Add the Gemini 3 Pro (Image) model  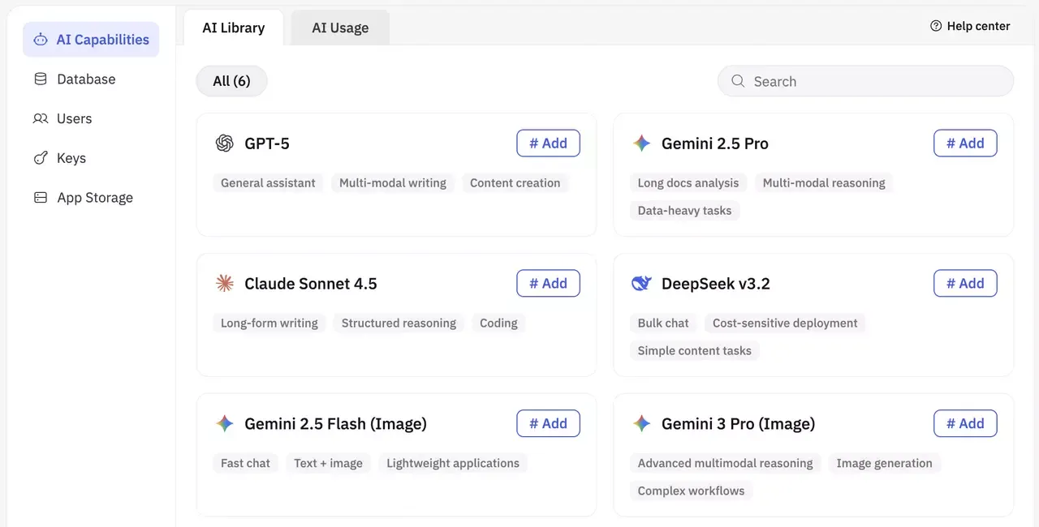[x=965, y=423]
